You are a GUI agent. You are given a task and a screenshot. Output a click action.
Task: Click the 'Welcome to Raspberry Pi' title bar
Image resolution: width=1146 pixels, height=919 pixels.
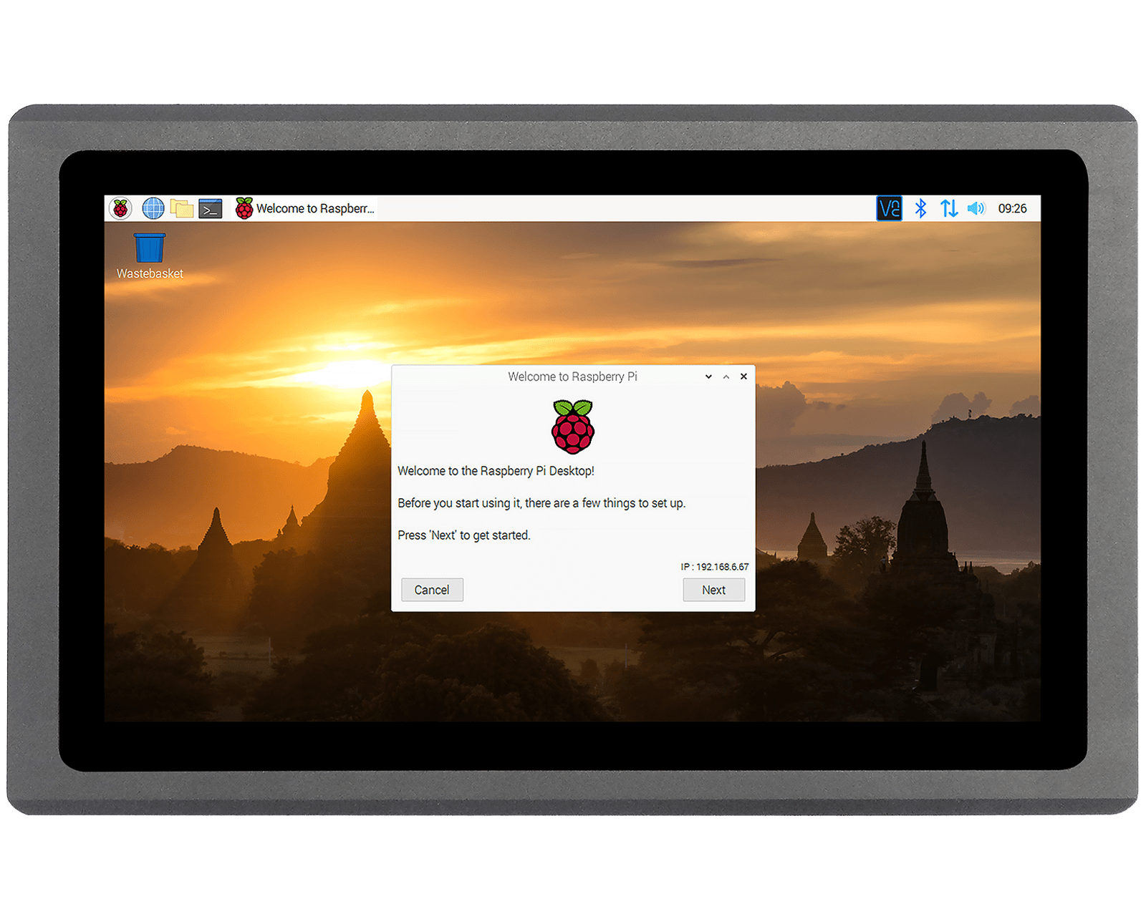[572, 376]
